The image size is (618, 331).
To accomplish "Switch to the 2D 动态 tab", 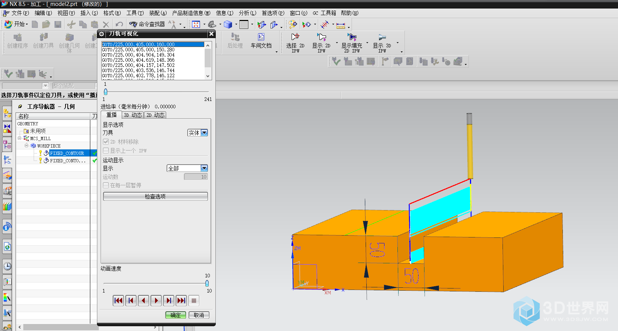I will coord(155,115).
